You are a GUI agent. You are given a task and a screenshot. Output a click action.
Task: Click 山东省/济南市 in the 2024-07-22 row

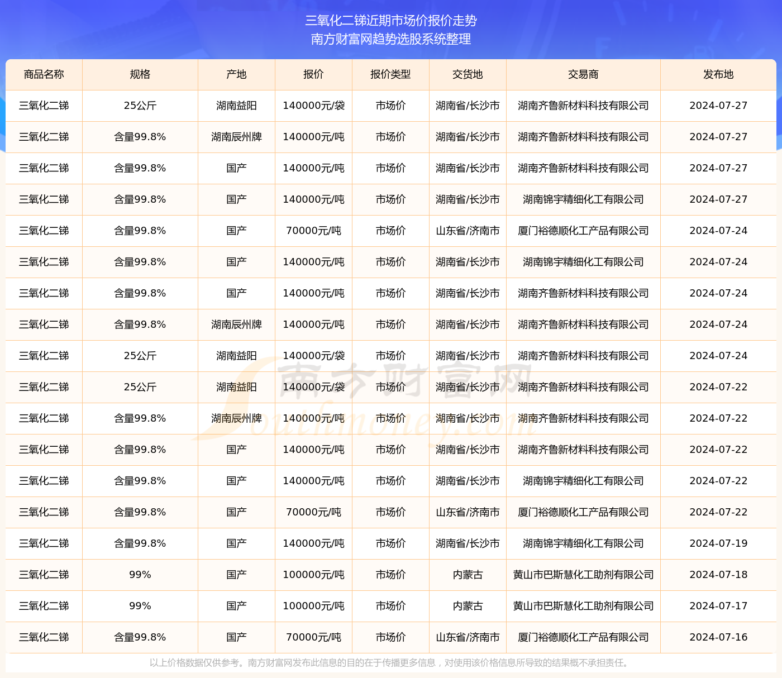[x=468, y=512]
